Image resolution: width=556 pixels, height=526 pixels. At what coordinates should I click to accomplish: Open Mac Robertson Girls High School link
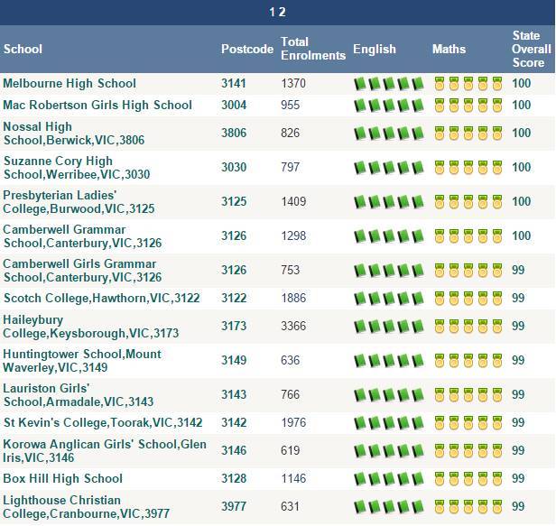click(97, 106)
